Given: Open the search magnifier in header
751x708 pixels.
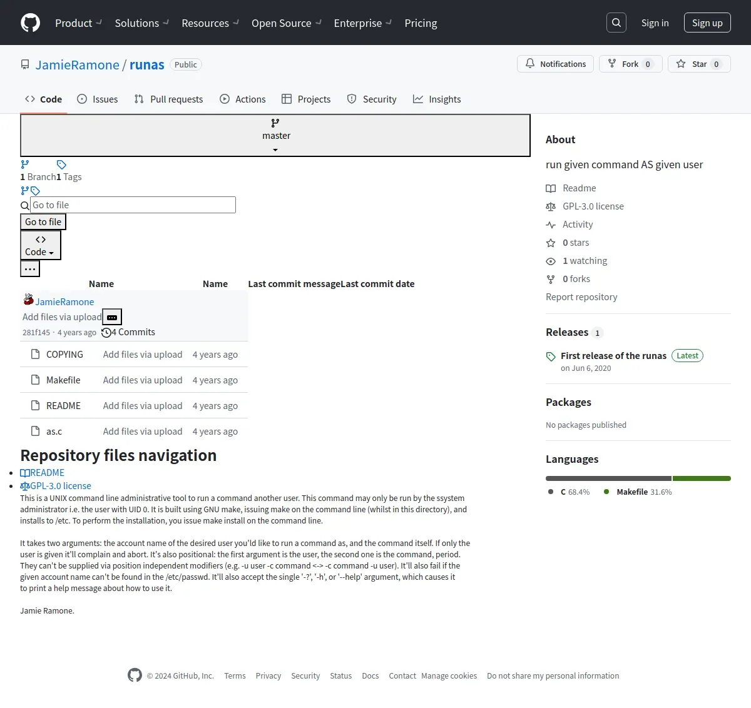Looking at the screenshot, I should click(x=616, y=23).
